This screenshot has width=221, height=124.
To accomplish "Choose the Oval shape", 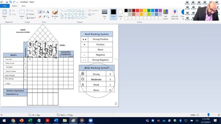I will pyautogui.click(x=69, y=11).
